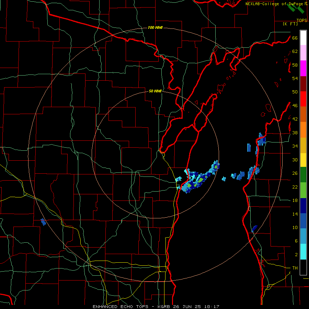Click the black TH threshold swatch

click(303, 267)
